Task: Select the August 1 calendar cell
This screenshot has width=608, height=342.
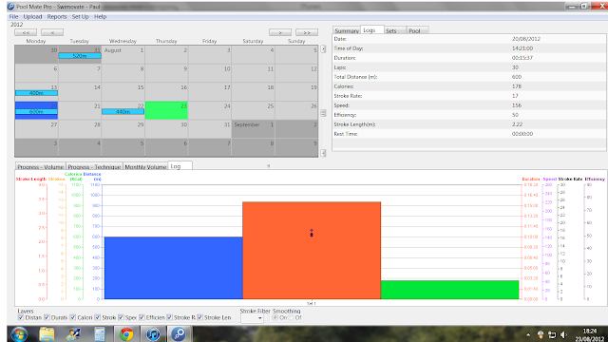Action: (x=123, y=55)
